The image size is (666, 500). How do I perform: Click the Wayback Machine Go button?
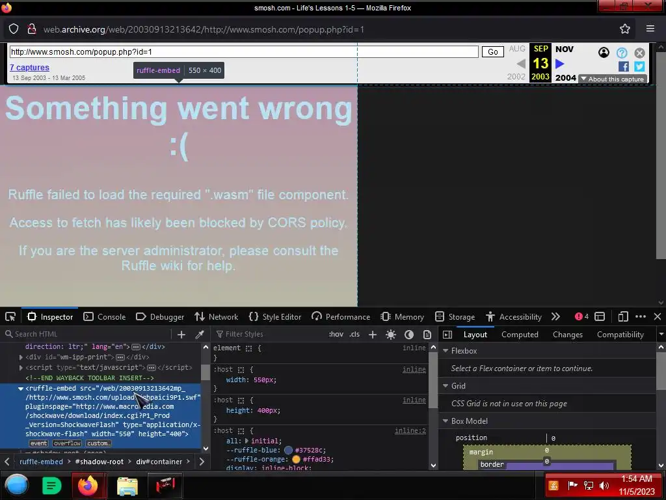(493, 52)
